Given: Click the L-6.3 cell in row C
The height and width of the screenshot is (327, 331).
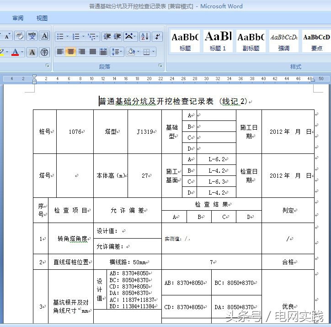Looking at the screenshot, I should point(216,181).
